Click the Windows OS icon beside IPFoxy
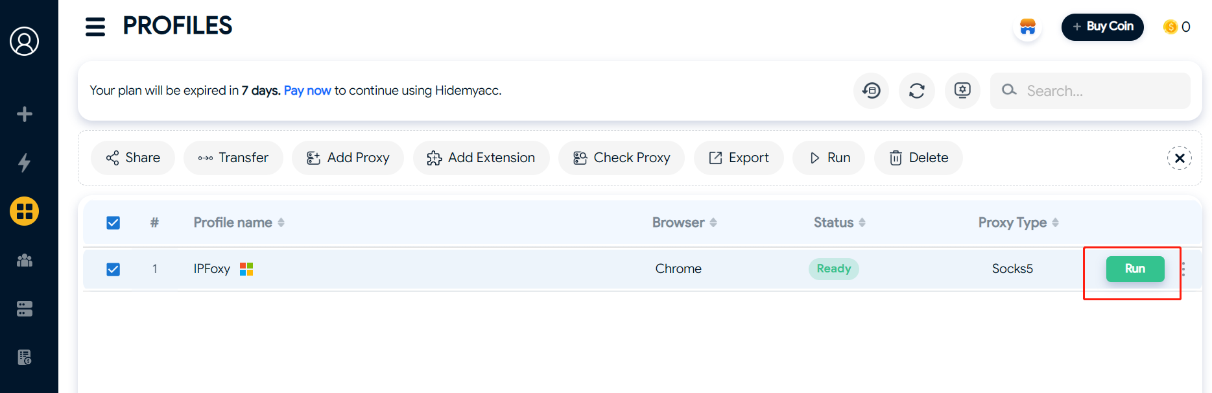Screen dimensions: 1212x393 click(x=246, y=269)
